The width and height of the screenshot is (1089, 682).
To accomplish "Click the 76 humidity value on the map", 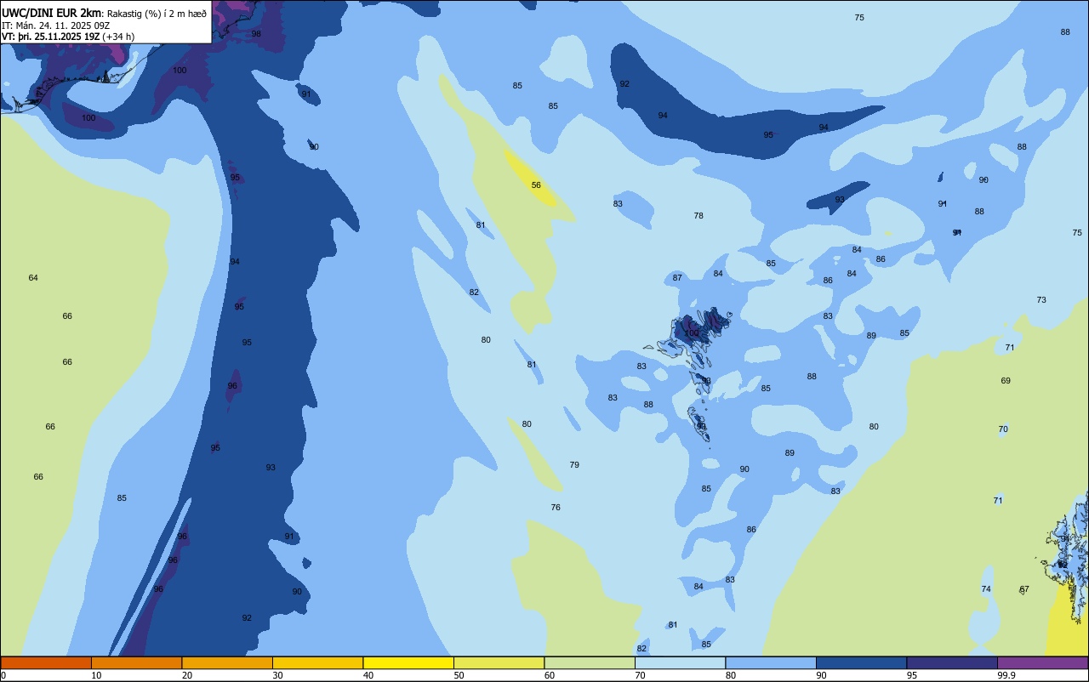I will (556, 508).
